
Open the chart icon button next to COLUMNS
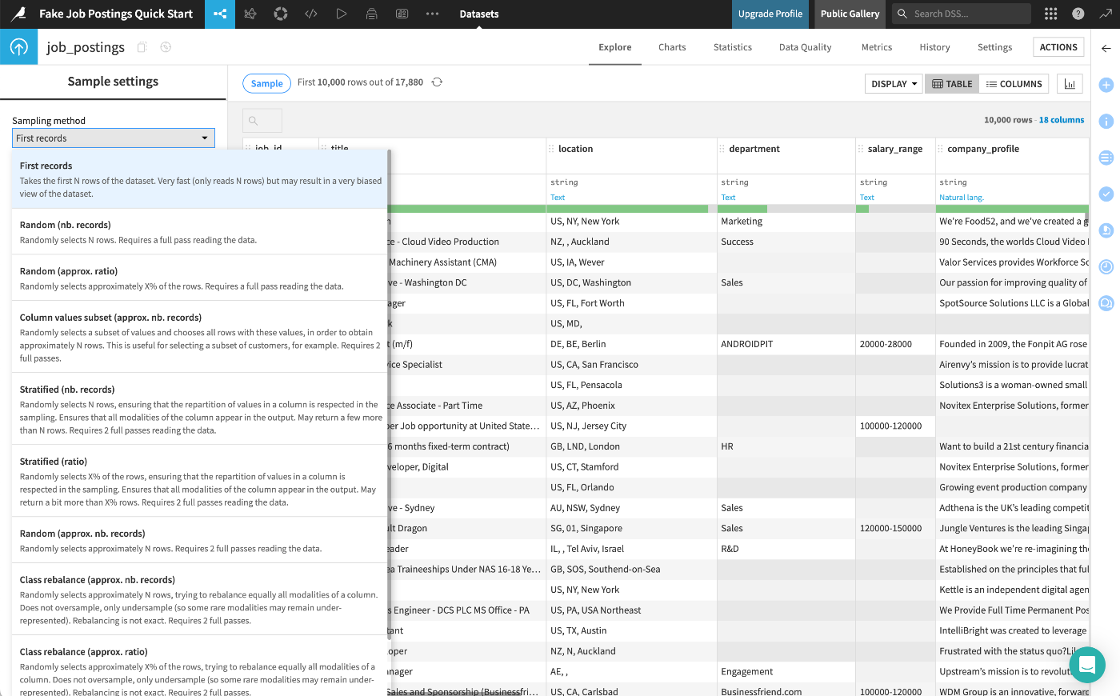(1070, 84)
